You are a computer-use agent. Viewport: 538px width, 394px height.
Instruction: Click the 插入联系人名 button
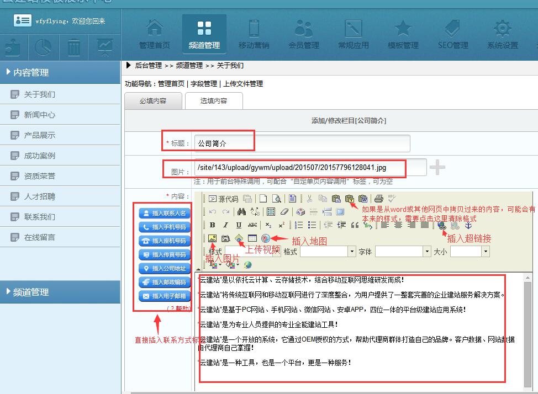165,213
